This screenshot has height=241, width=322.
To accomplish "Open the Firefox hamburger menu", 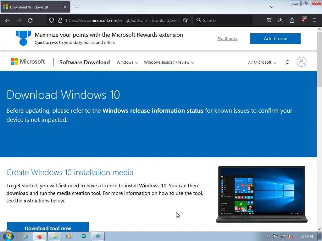I will click(x=314, y=20).
